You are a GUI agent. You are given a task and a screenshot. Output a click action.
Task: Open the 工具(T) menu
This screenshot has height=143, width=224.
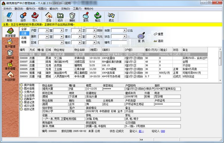[77, 9]
